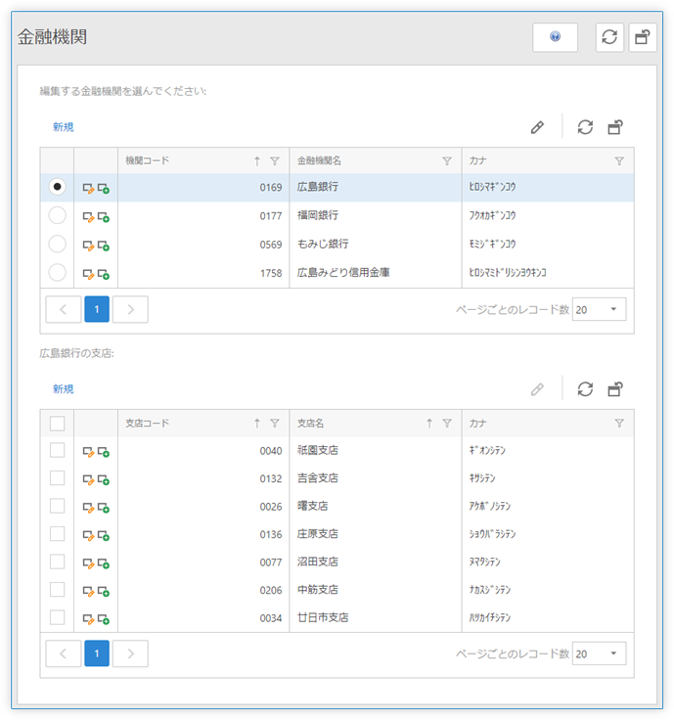This screenshot has width=674, height=720.
Task: Click the unlock window icon in header
Action: point(643,37)
